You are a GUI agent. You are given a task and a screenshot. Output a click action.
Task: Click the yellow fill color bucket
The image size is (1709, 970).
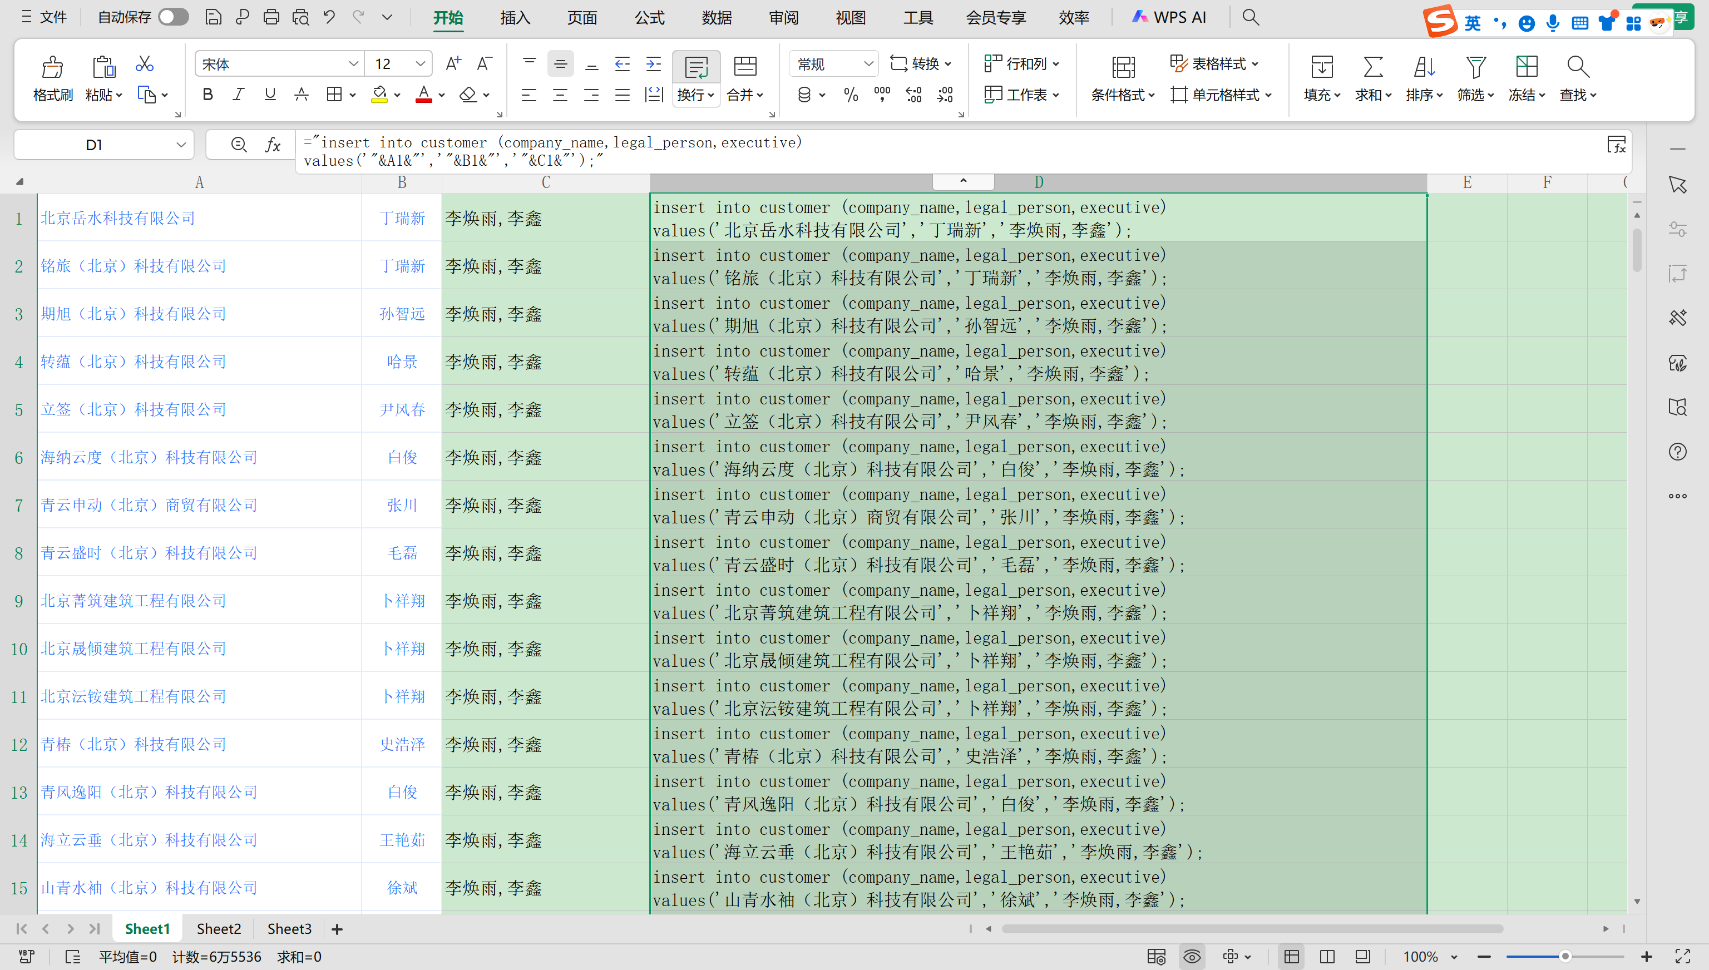(x=379, y=95)
